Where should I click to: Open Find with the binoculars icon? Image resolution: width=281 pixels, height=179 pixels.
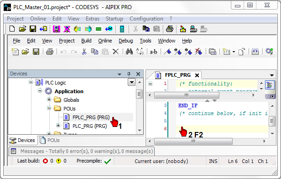129,52
